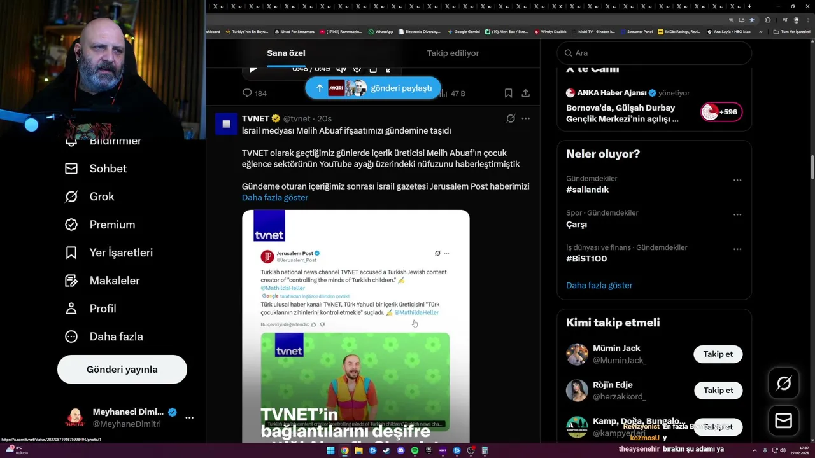Image resolution: width=815 pixels, height=458 pixels.
Task: Open Discord from the taskbar
Action: [x=400, y=450]
